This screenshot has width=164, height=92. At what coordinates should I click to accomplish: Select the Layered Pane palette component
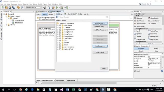click(x=153, y=39)
